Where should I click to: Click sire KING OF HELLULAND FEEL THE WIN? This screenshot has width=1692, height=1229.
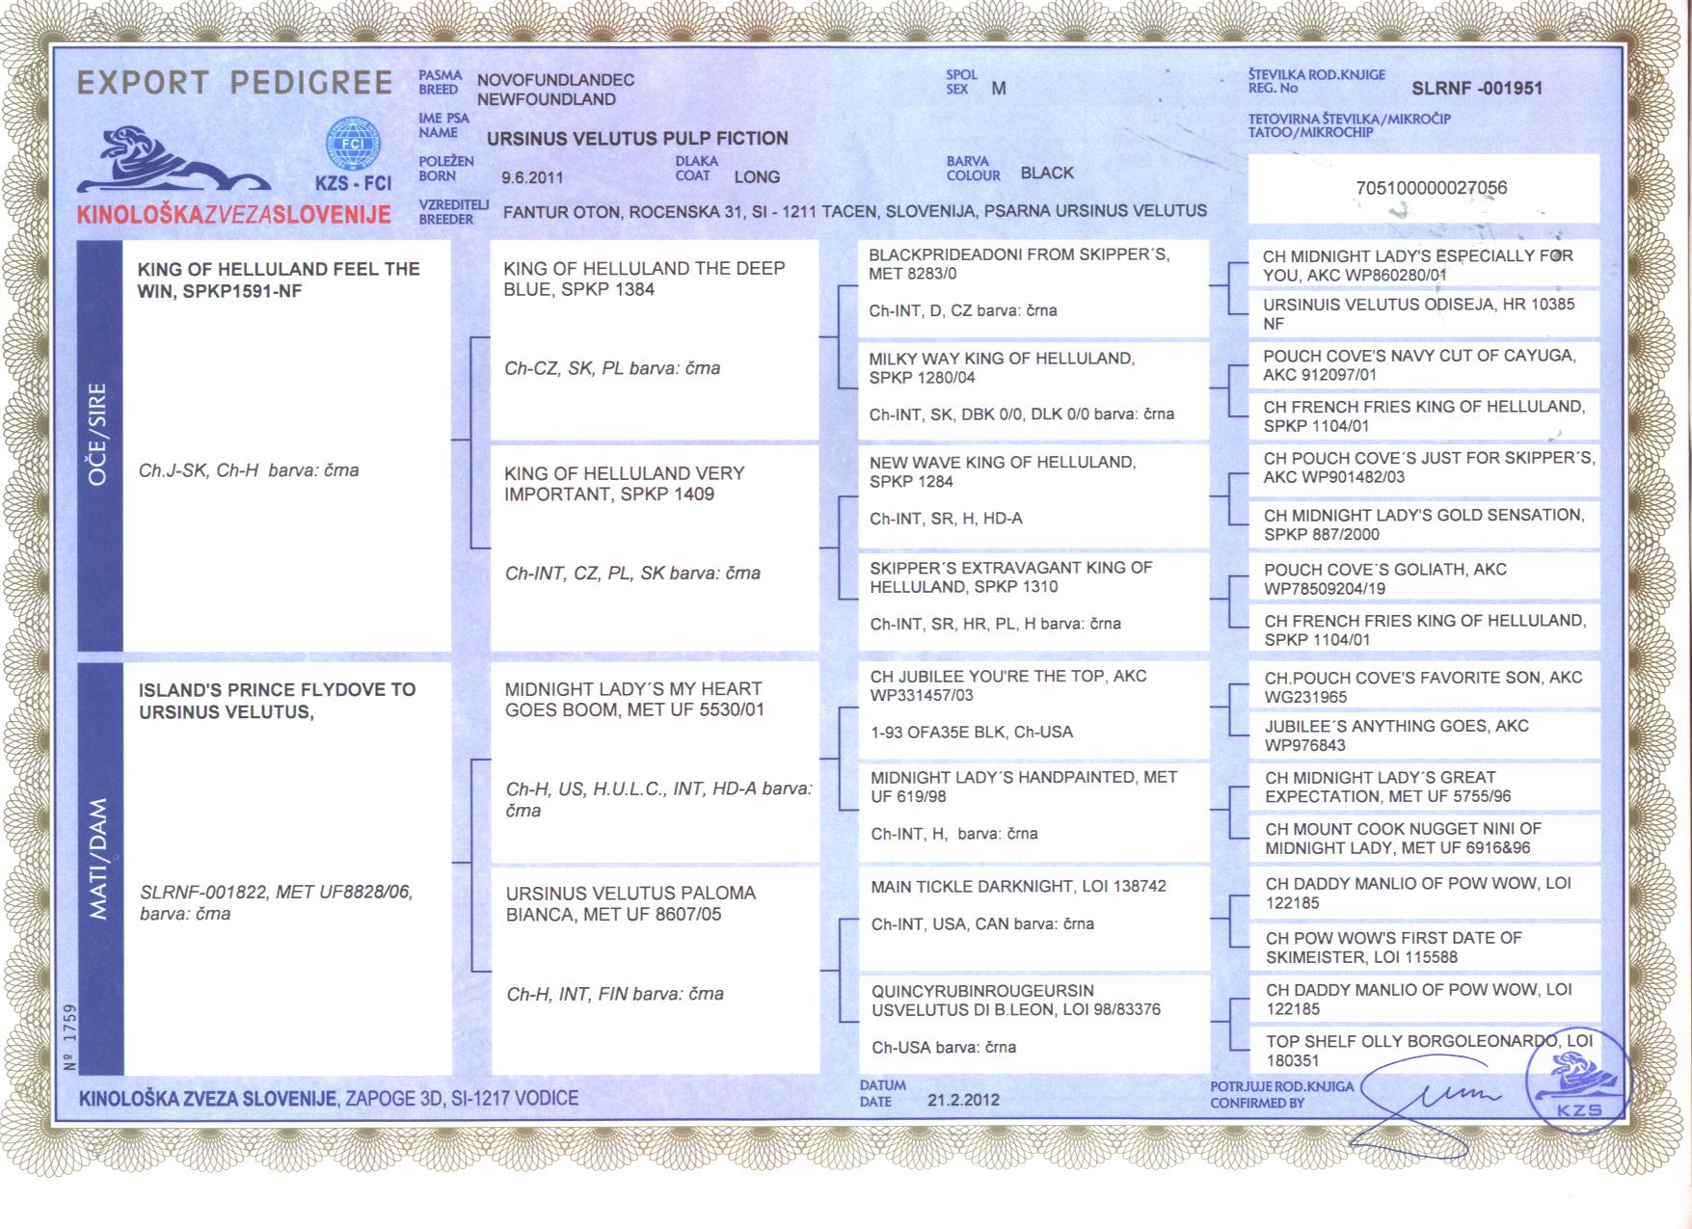click(x=279, y=280)
